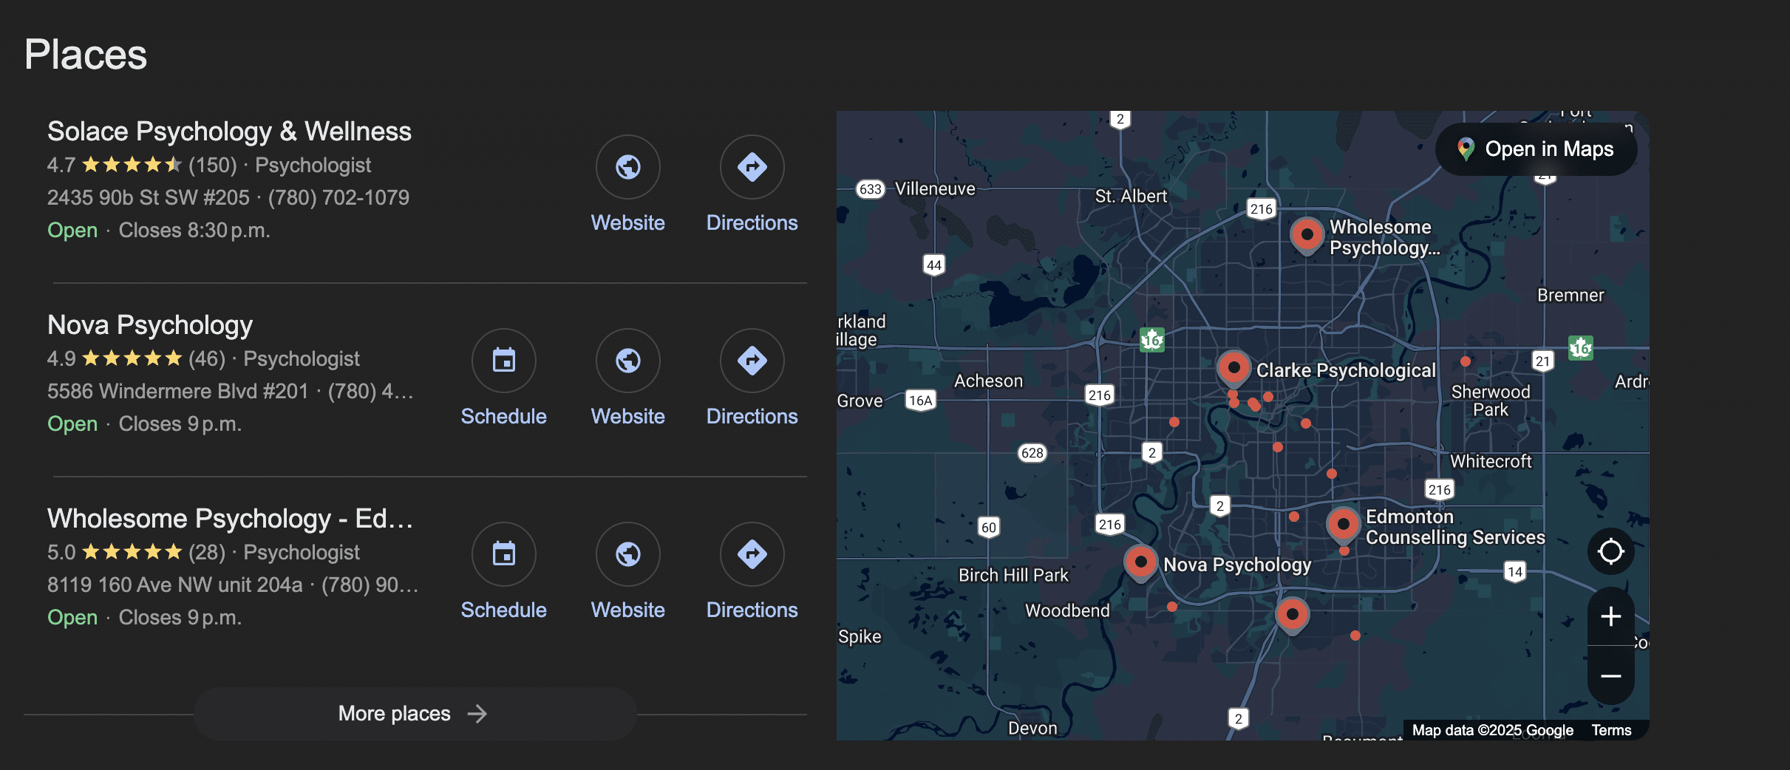The image size is (1790, 770).
Task: Click Devon label on map
Action: point(1032,729)
